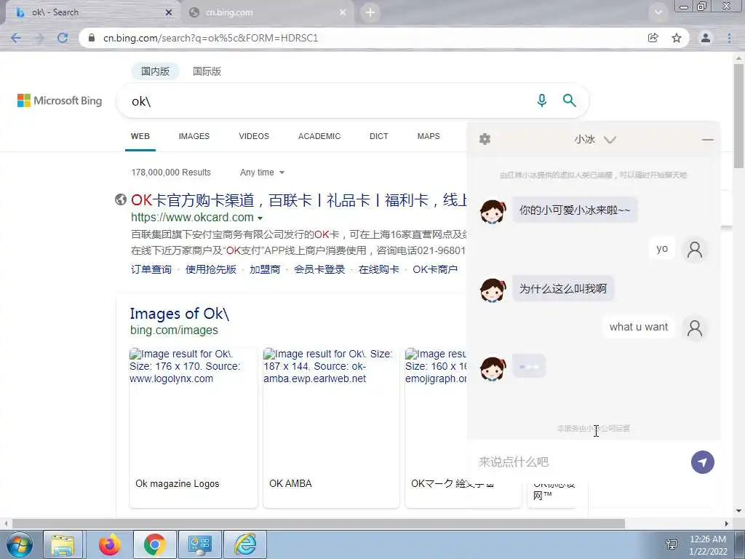Close the 'ok\ - Search' tab
The height and width of the screenshot is (559, 745).
click(x=169, y=12)
